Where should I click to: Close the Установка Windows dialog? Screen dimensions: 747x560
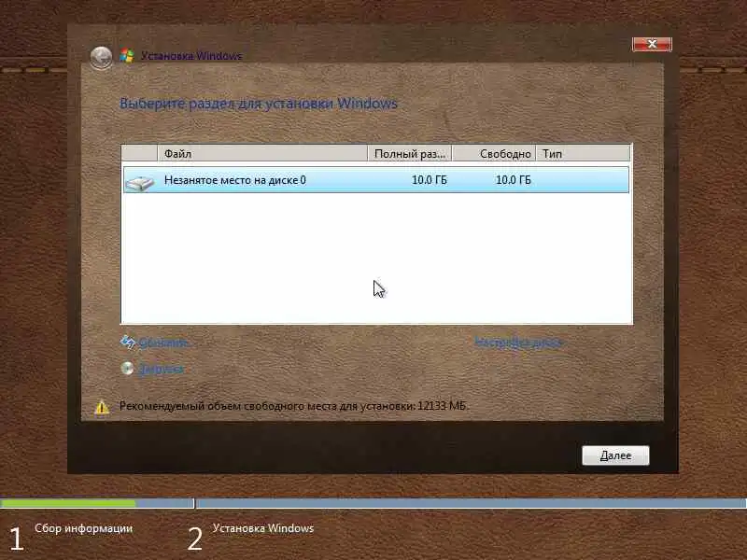coord(652,44)
